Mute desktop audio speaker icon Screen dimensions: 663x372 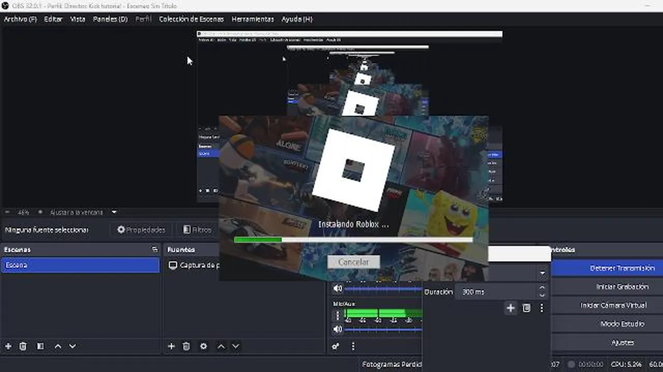[338, 288]
